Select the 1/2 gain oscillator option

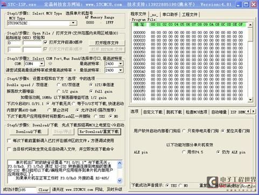[x=59, y=91]
